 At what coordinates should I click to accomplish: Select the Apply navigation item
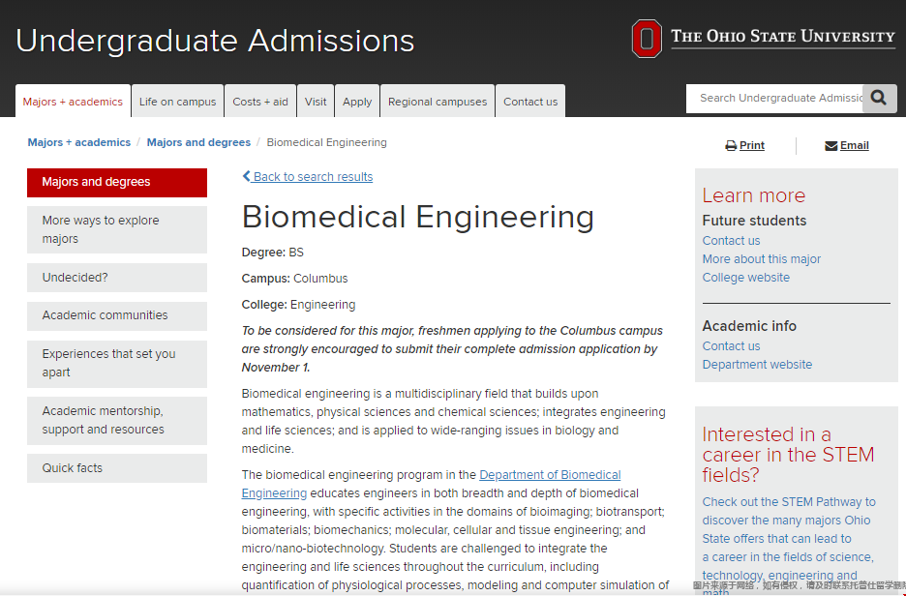pos(356,101)
